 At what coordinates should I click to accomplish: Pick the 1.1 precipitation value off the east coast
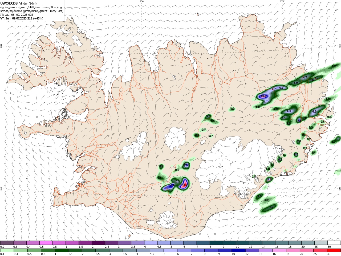coord(314,153)
